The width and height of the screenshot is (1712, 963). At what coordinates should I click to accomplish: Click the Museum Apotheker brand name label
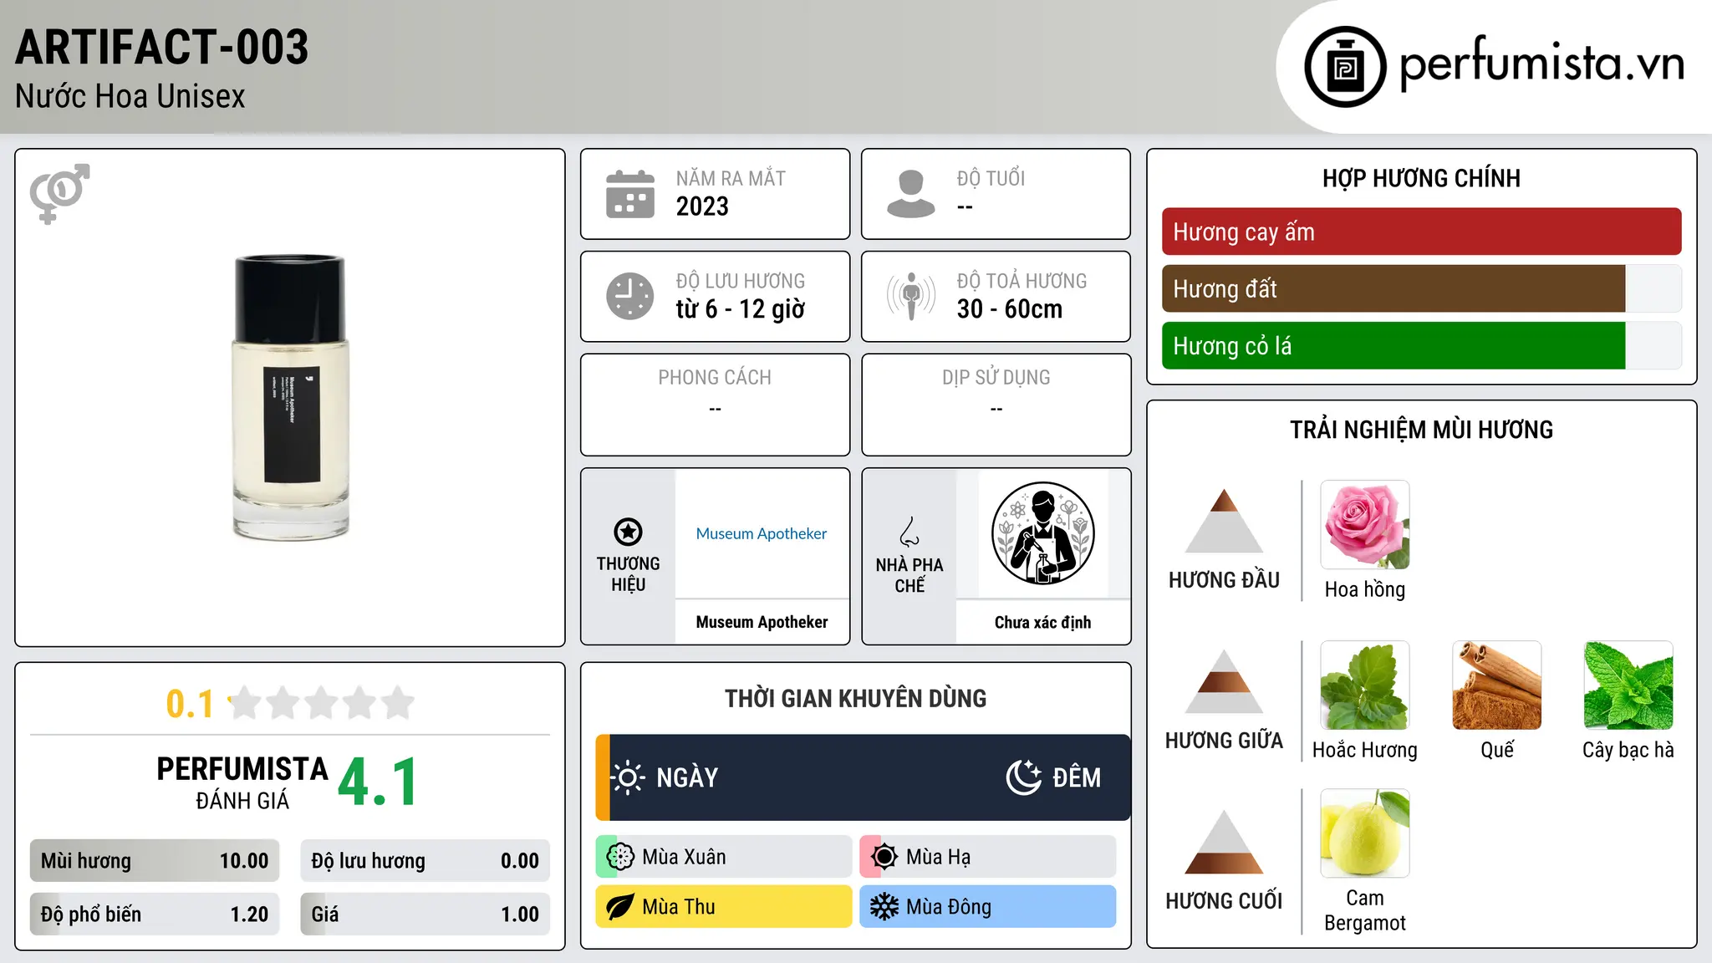762,622
